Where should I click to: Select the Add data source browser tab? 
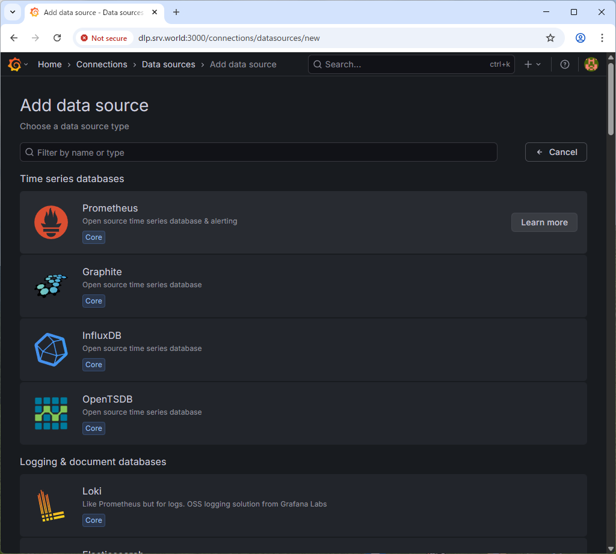(94, 12)
